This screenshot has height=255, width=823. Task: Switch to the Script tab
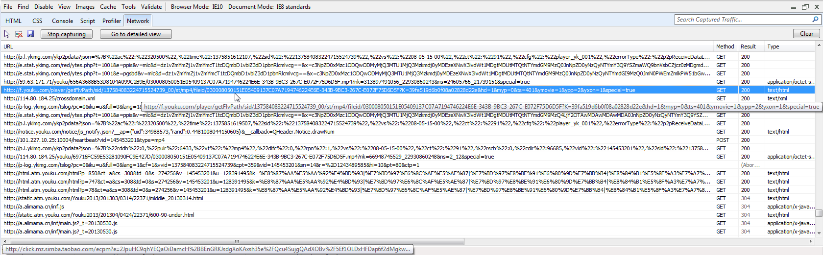[x=88, y=21]
